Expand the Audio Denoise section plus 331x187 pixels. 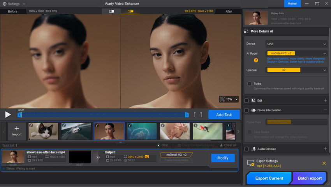point(325,149)
